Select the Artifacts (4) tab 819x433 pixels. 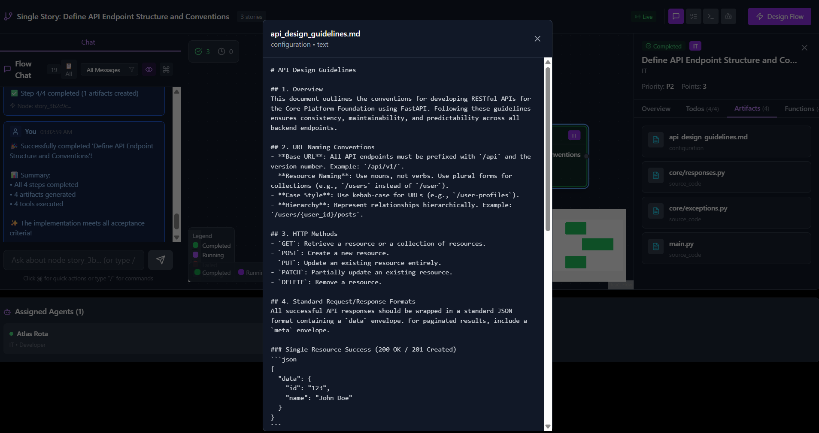point(752,108)
